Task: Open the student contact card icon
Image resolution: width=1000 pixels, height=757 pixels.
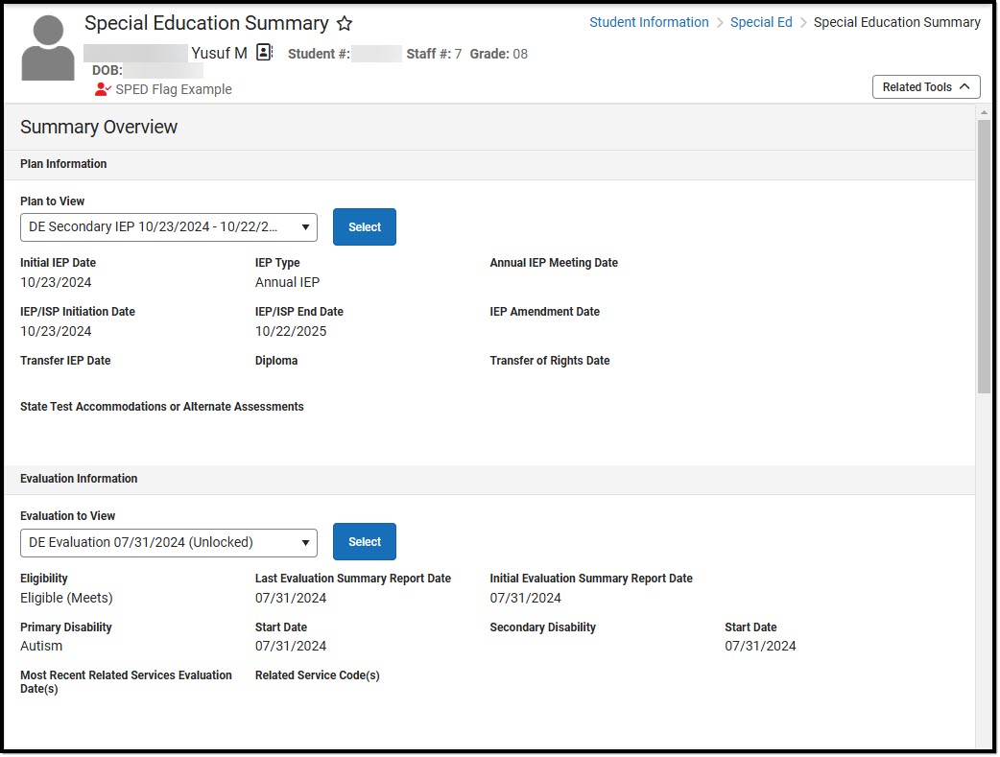Action: click(265, 53)
